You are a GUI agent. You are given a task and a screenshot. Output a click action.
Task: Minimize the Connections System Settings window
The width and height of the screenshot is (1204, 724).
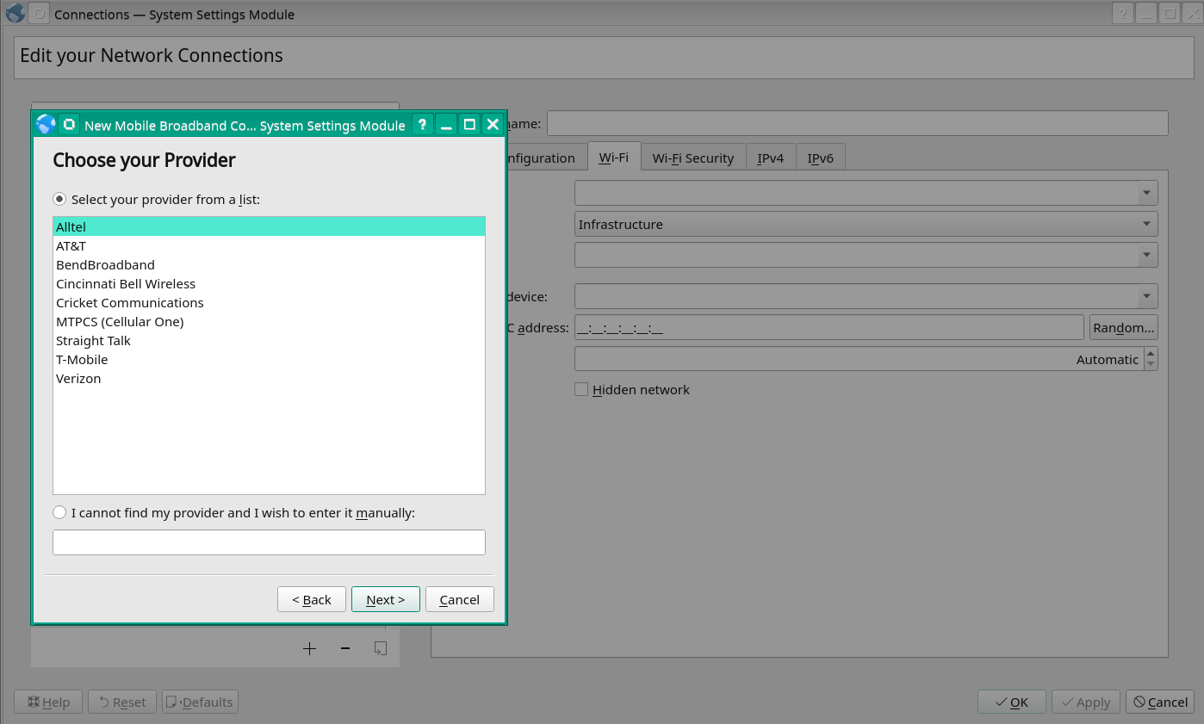pos(1146,14)
